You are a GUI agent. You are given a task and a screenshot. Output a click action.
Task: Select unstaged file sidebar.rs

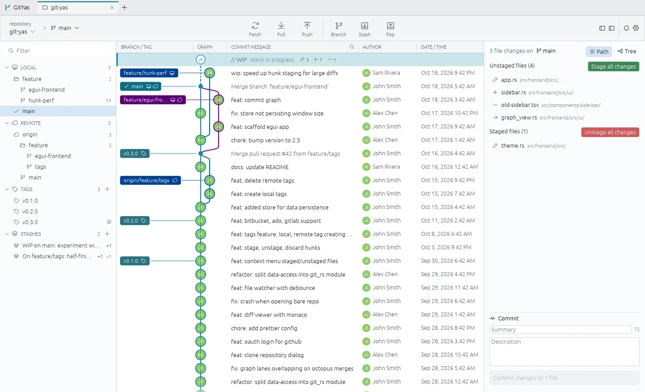[x=564, y=93]
